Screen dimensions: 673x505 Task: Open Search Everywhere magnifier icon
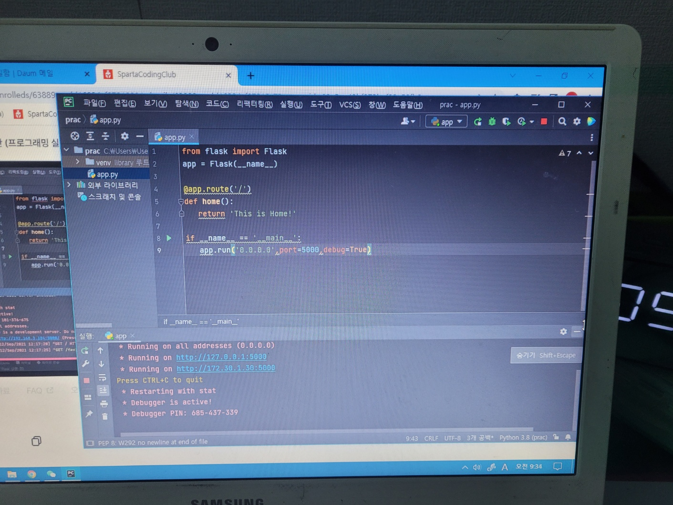[x=562, y=121]
